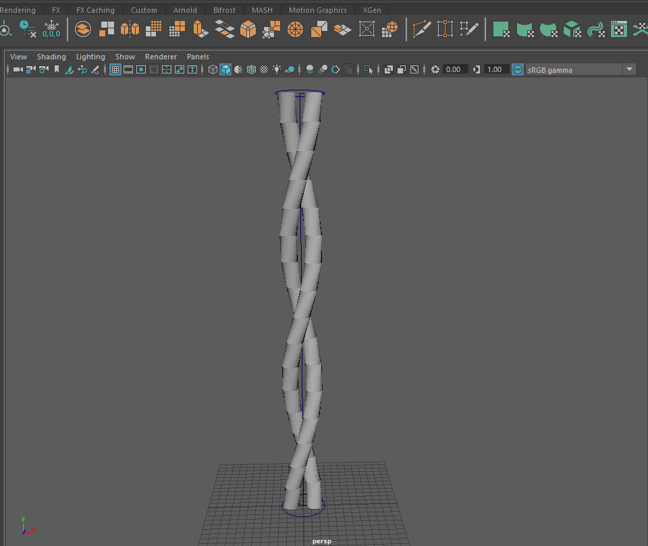Select the Extrude shelf icon

(x=200, y=29)
